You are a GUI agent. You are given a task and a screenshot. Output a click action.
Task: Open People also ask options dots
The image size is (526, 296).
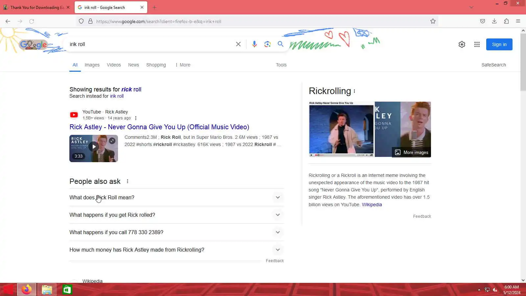tap(128, 181)
